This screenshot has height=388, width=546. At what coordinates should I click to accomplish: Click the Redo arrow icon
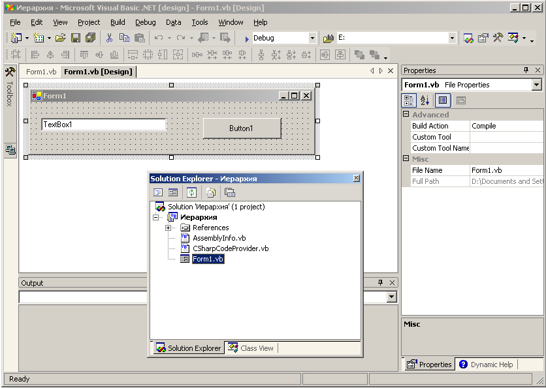pyautogui.click(x=181, y=38)
